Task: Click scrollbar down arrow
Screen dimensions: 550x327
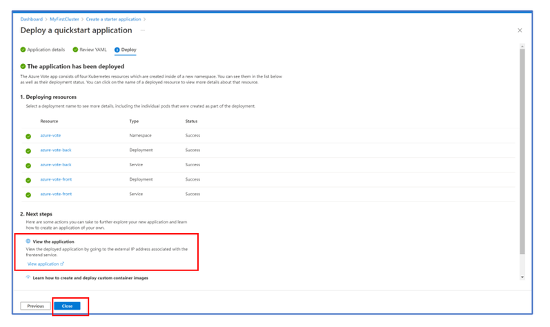Action: [522, 277]
